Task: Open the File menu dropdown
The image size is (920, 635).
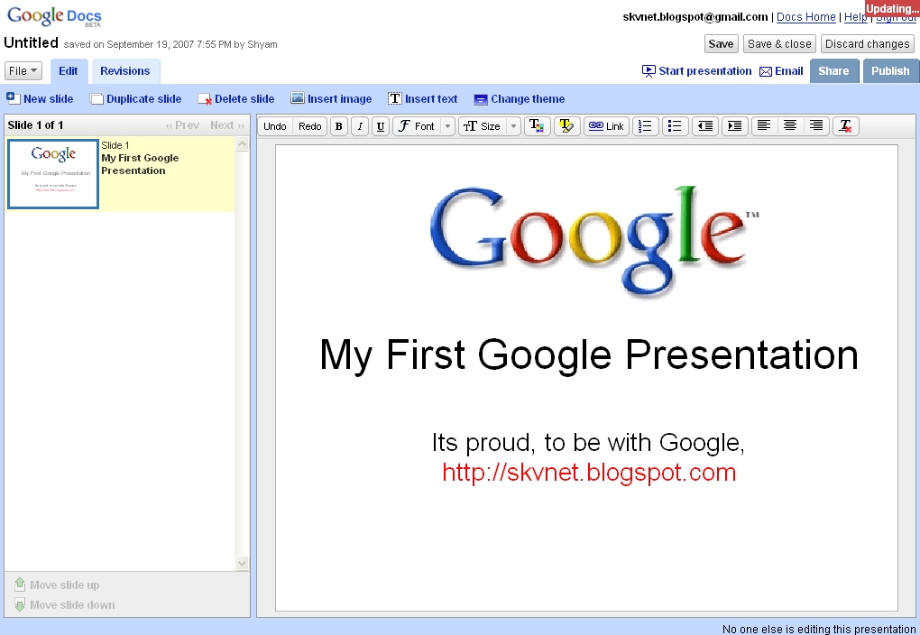Action: pos(23,71)
